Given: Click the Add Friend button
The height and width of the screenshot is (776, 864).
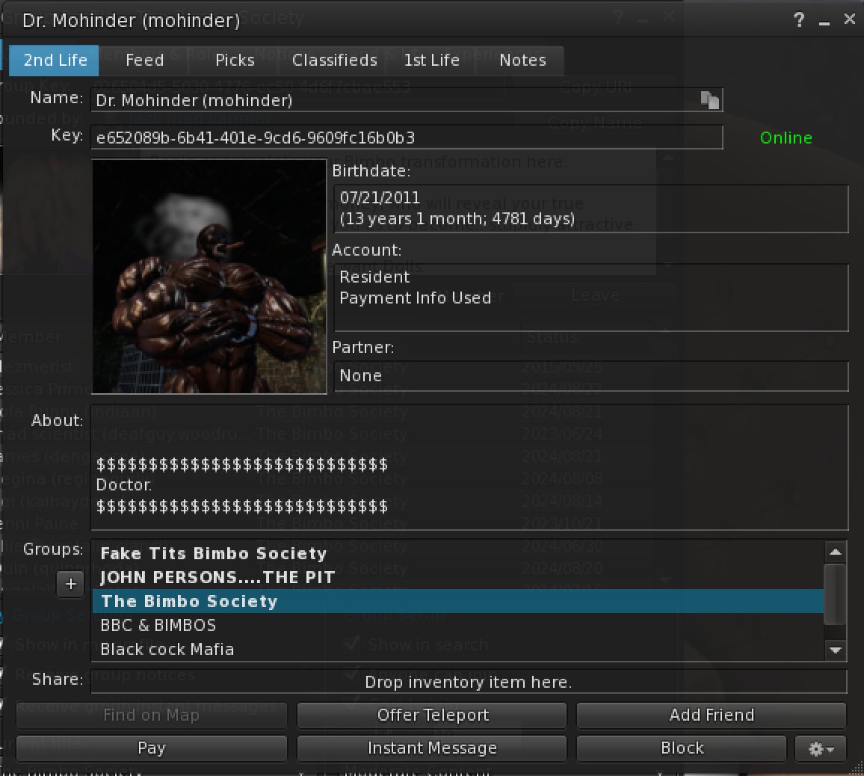Looking at the screenshot, I should coord(711,715).
